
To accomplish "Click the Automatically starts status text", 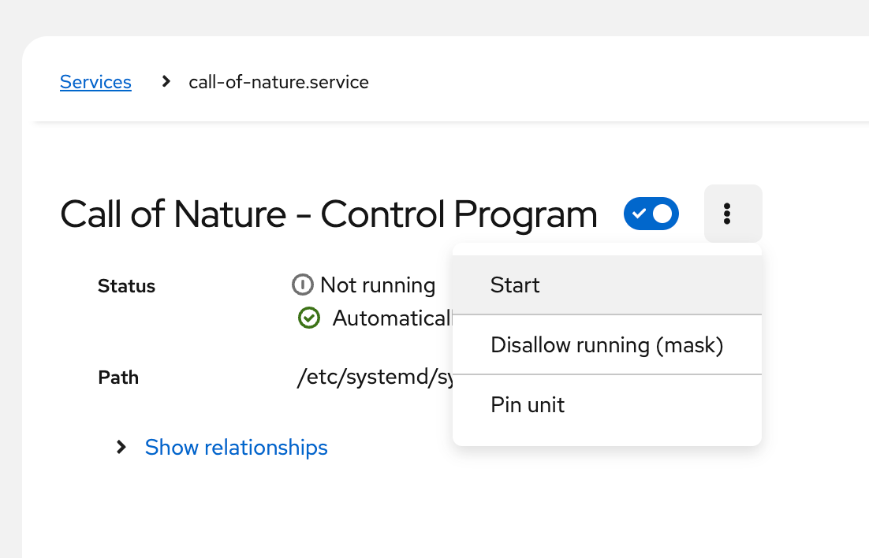I will pyautogui.click(x=391, y=318).
